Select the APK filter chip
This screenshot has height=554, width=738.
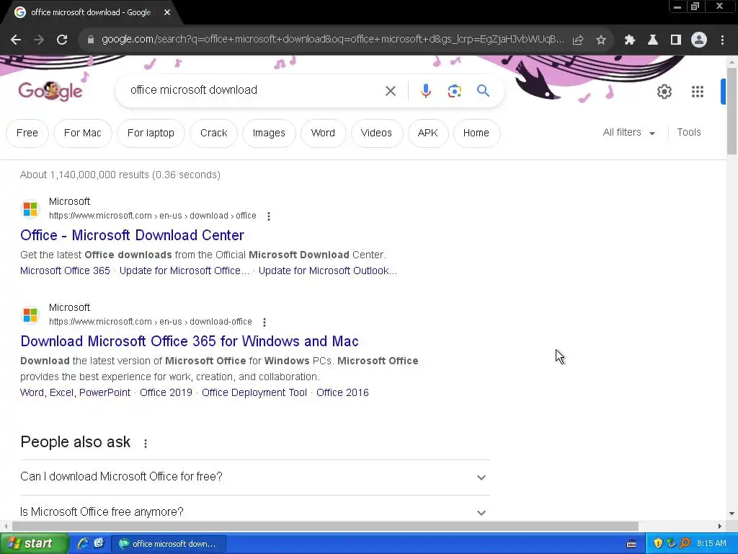tap(428, 133)
